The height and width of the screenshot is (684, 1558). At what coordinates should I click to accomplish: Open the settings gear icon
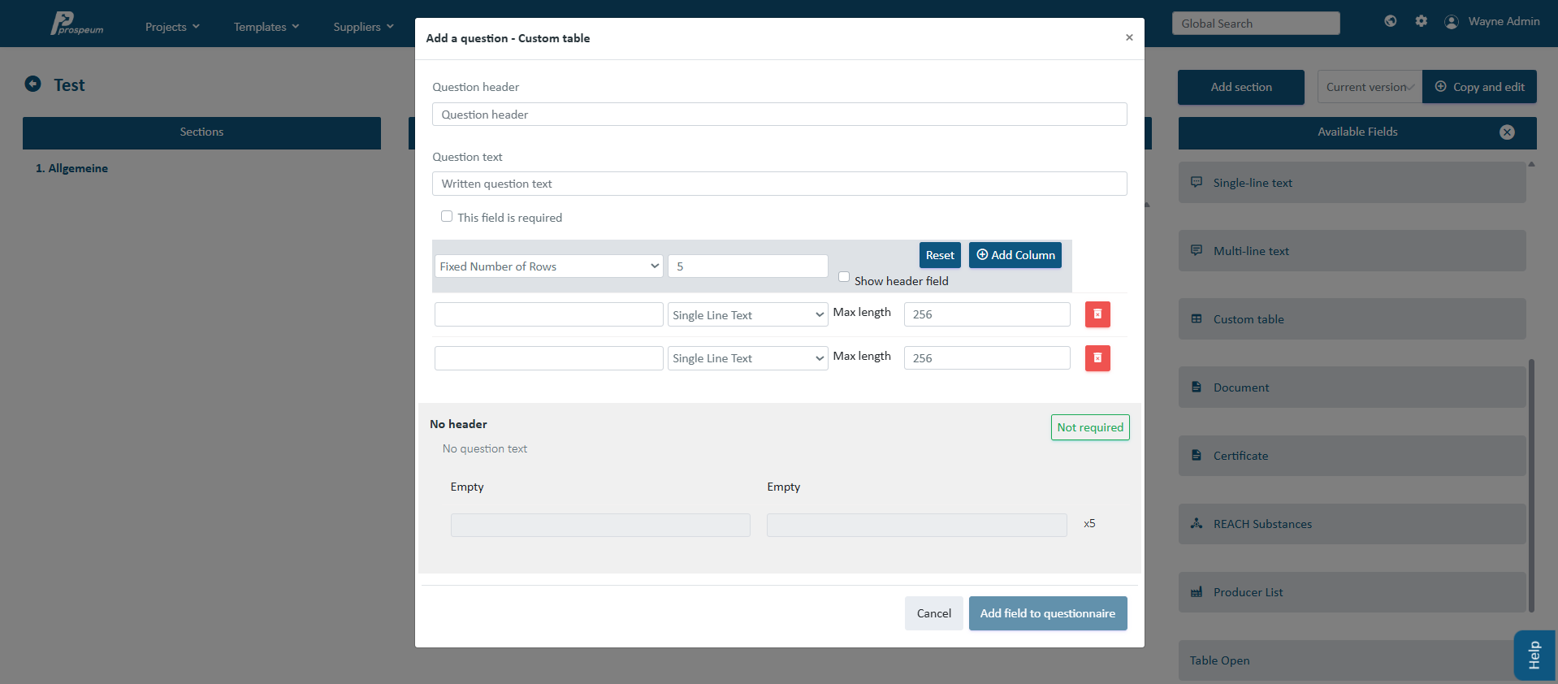pos(1421,21)
